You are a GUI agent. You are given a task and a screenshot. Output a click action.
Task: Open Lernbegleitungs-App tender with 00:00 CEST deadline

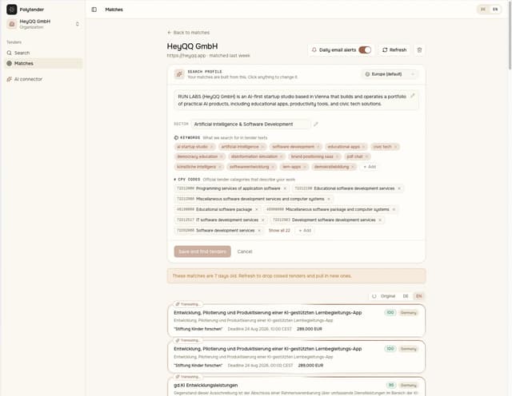[x=296, y=357]
